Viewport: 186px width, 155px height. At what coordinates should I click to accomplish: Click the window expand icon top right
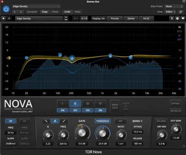(x=184, y=2)
